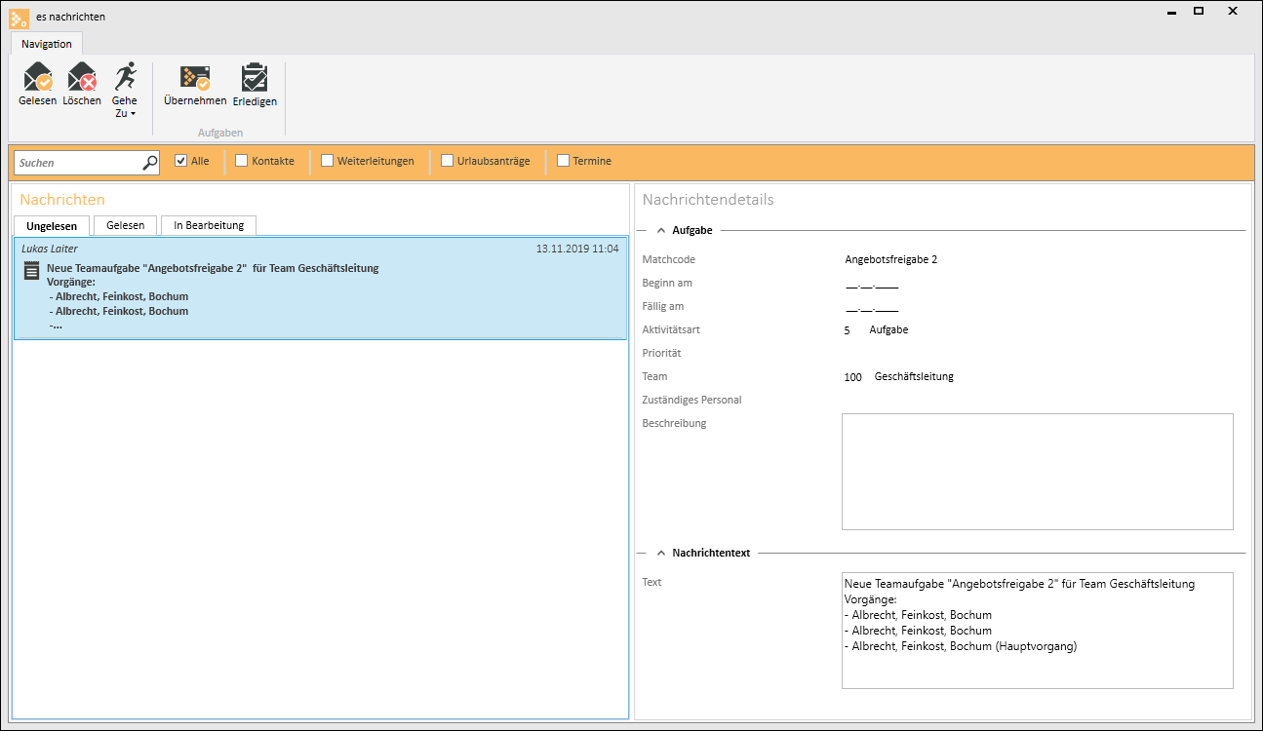Screen dimensions: 1263x731
Task: Enable the Kontakte filter checkbox
Action: point(241,161)
